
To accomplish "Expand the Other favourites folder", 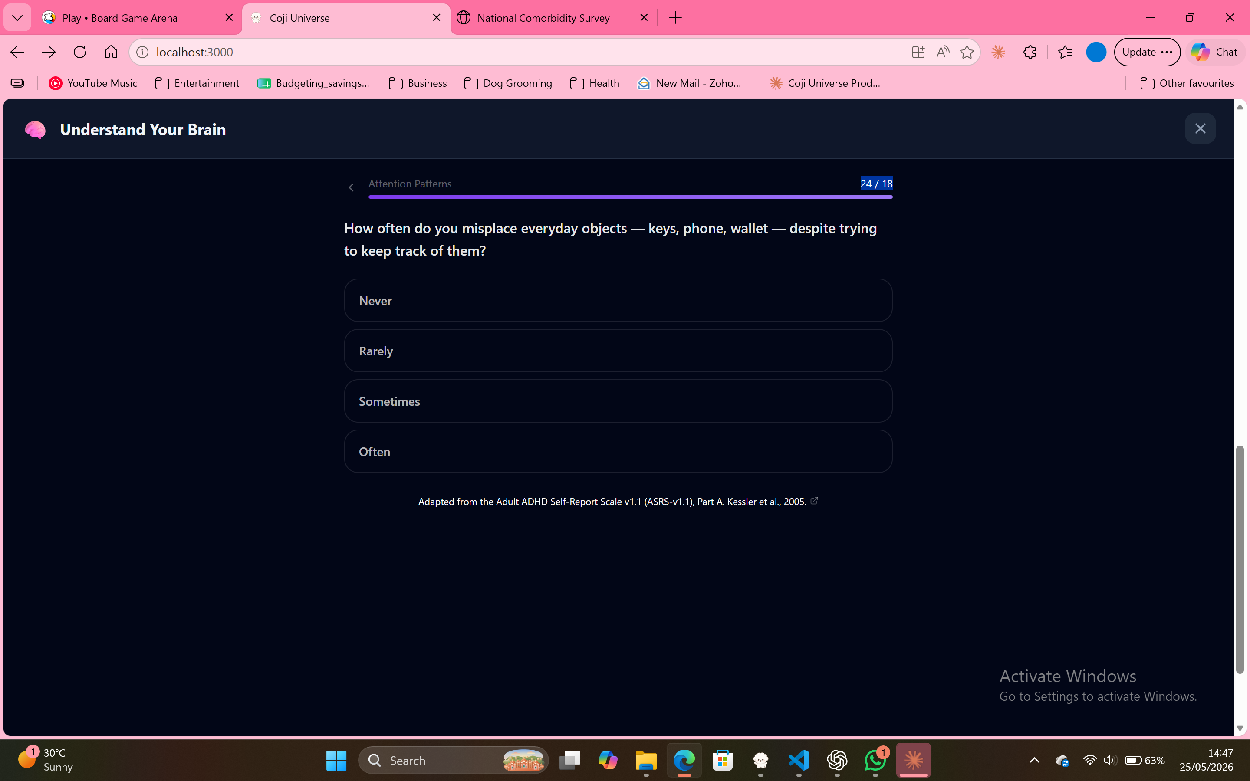I will [x=1187, y=83].
